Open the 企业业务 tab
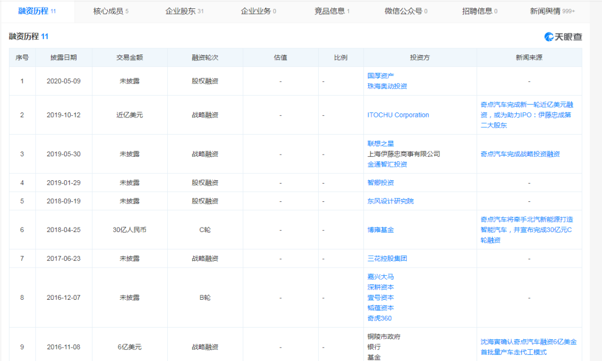Viewport: 602px width, 361px height. [258, 11]
